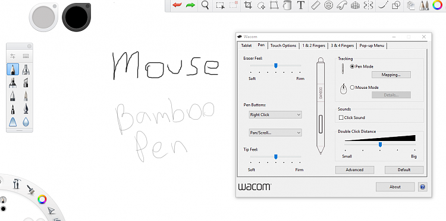Click the Double Click Distance slider handle
The image size is (446, 221).
[x=380, y=145]
